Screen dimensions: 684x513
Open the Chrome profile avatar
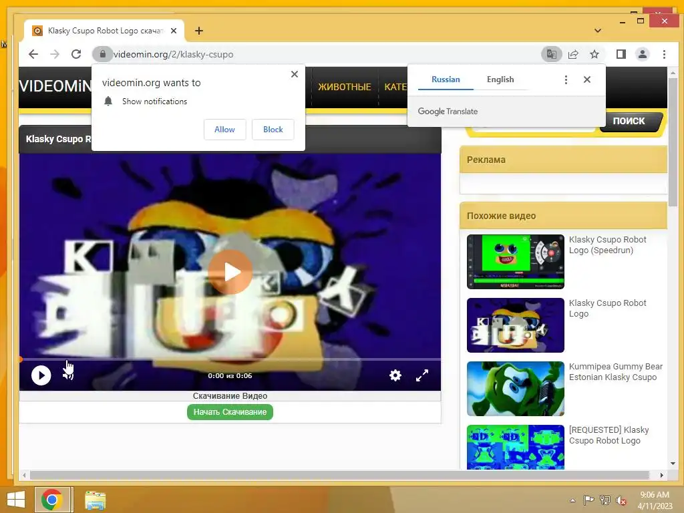[x=643, y=54]
